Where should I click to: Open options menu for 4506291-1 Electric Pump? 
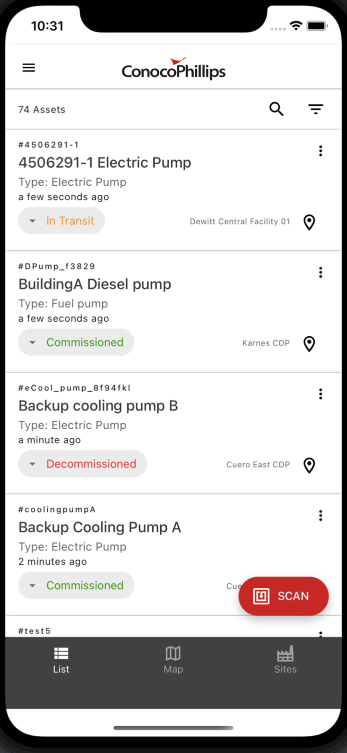[x=320, y=151]
